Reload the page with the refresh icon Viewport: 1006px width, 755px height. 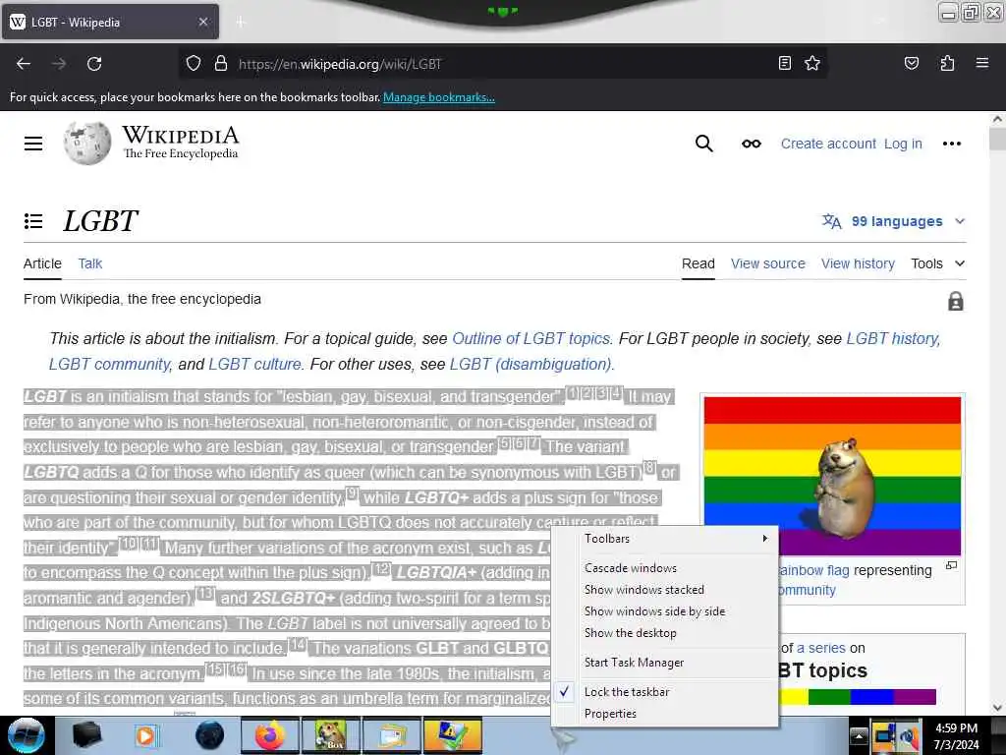pyautogui.click(x=94, y=64)
